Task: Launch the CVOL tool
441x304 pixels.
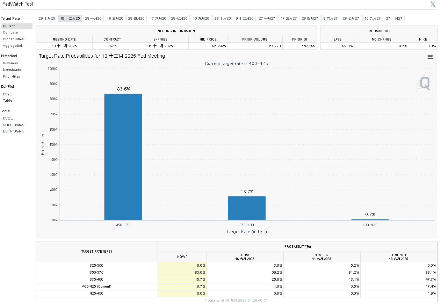Action: [x=8, y=118]
